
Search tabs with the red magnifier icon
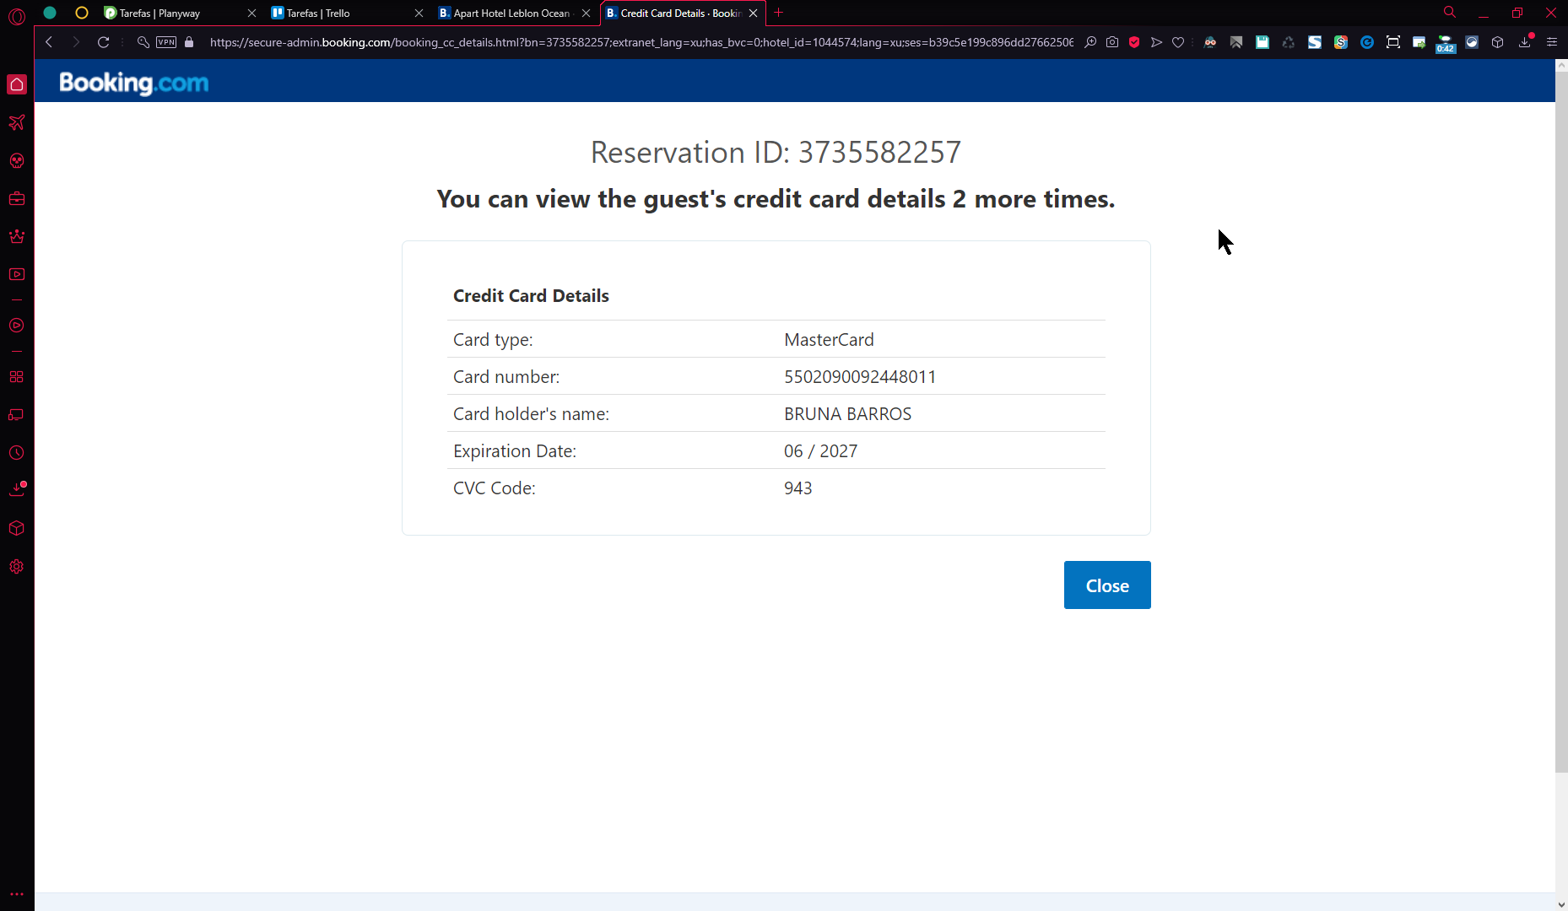click(1450, 13)
